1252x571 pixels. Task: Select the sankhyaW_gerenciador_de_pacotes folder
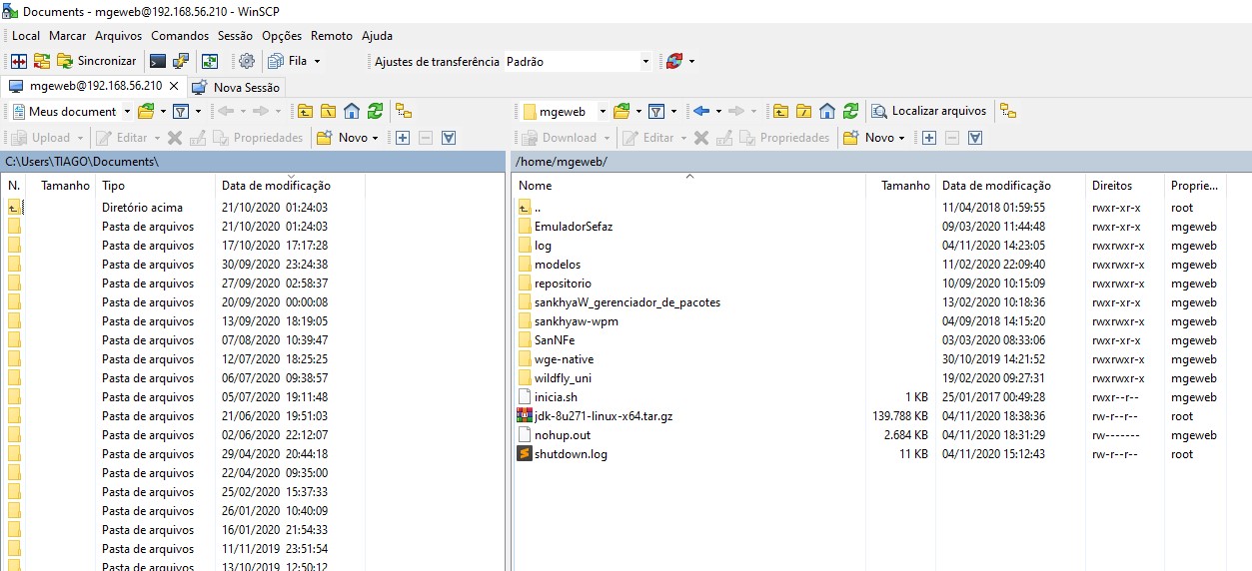click(627, 302)
